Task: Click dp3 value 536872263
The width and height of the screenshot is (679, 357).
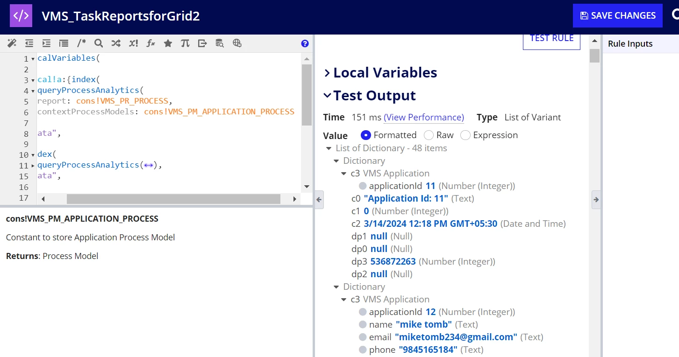Action: point(393,262)
